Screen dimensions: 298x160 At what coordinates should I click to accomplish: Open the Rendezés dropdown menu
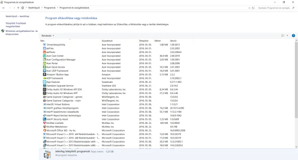[x=48, y=35]
